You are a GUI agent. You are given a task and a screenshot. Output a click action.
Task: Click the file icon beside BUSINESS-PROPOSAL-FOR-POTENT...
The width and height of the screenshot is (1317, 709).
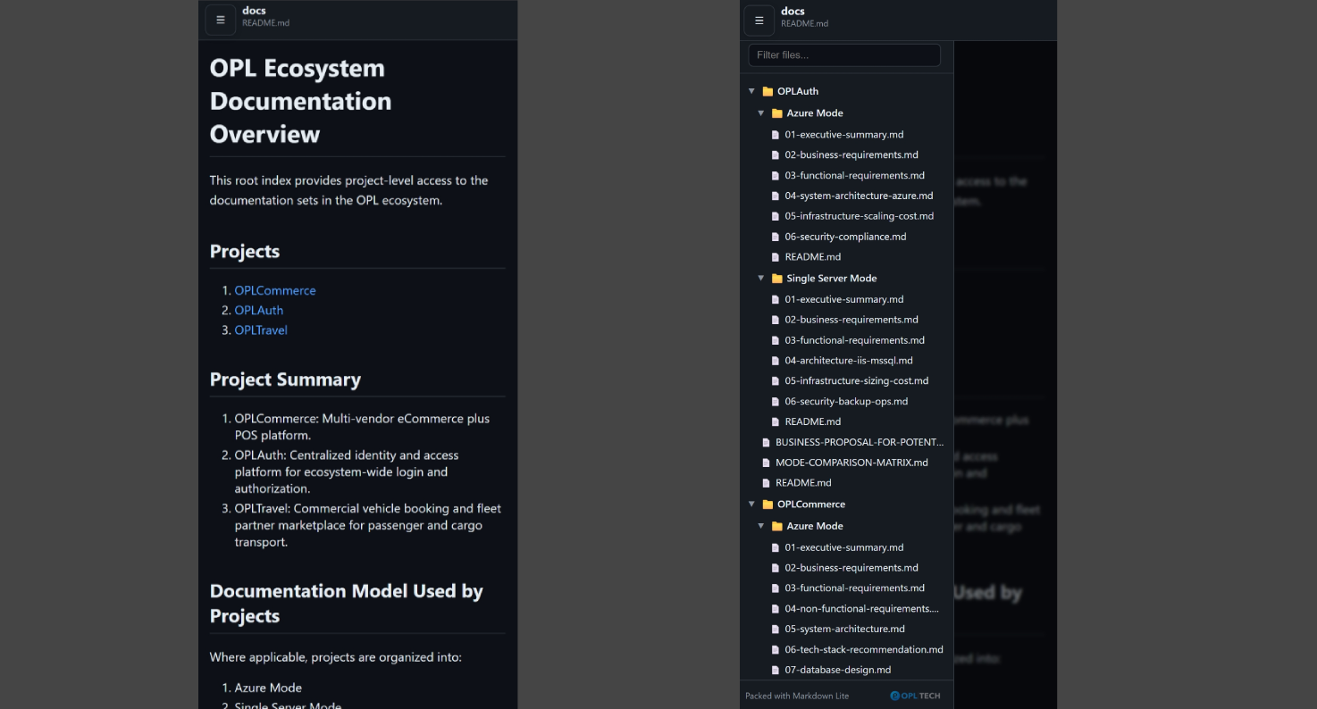click(766, 441)
